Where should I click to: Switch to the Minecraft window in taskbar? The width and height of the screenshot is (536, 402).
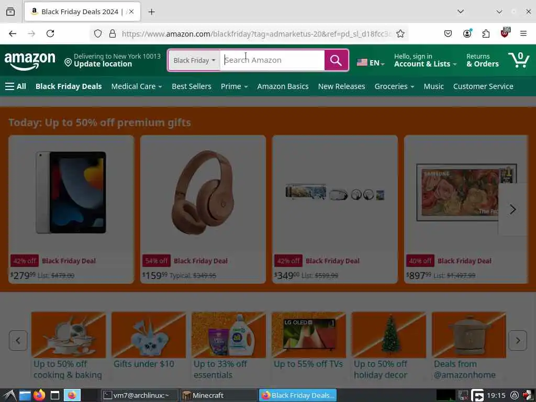(x=218, y=396)
